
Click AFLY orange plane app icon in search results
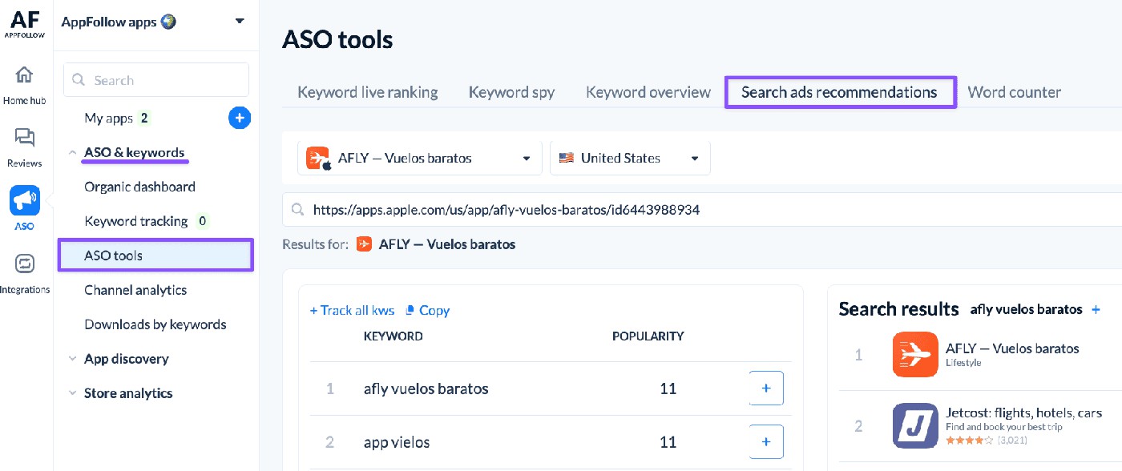click(915, 354)
